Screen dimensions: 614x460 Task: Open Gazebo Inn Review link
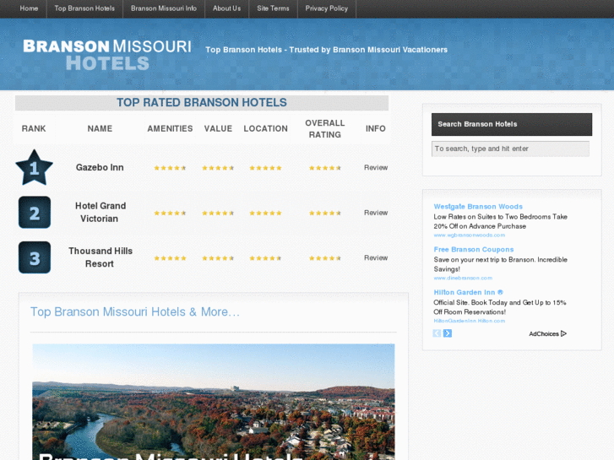click(x=376, y=168)
